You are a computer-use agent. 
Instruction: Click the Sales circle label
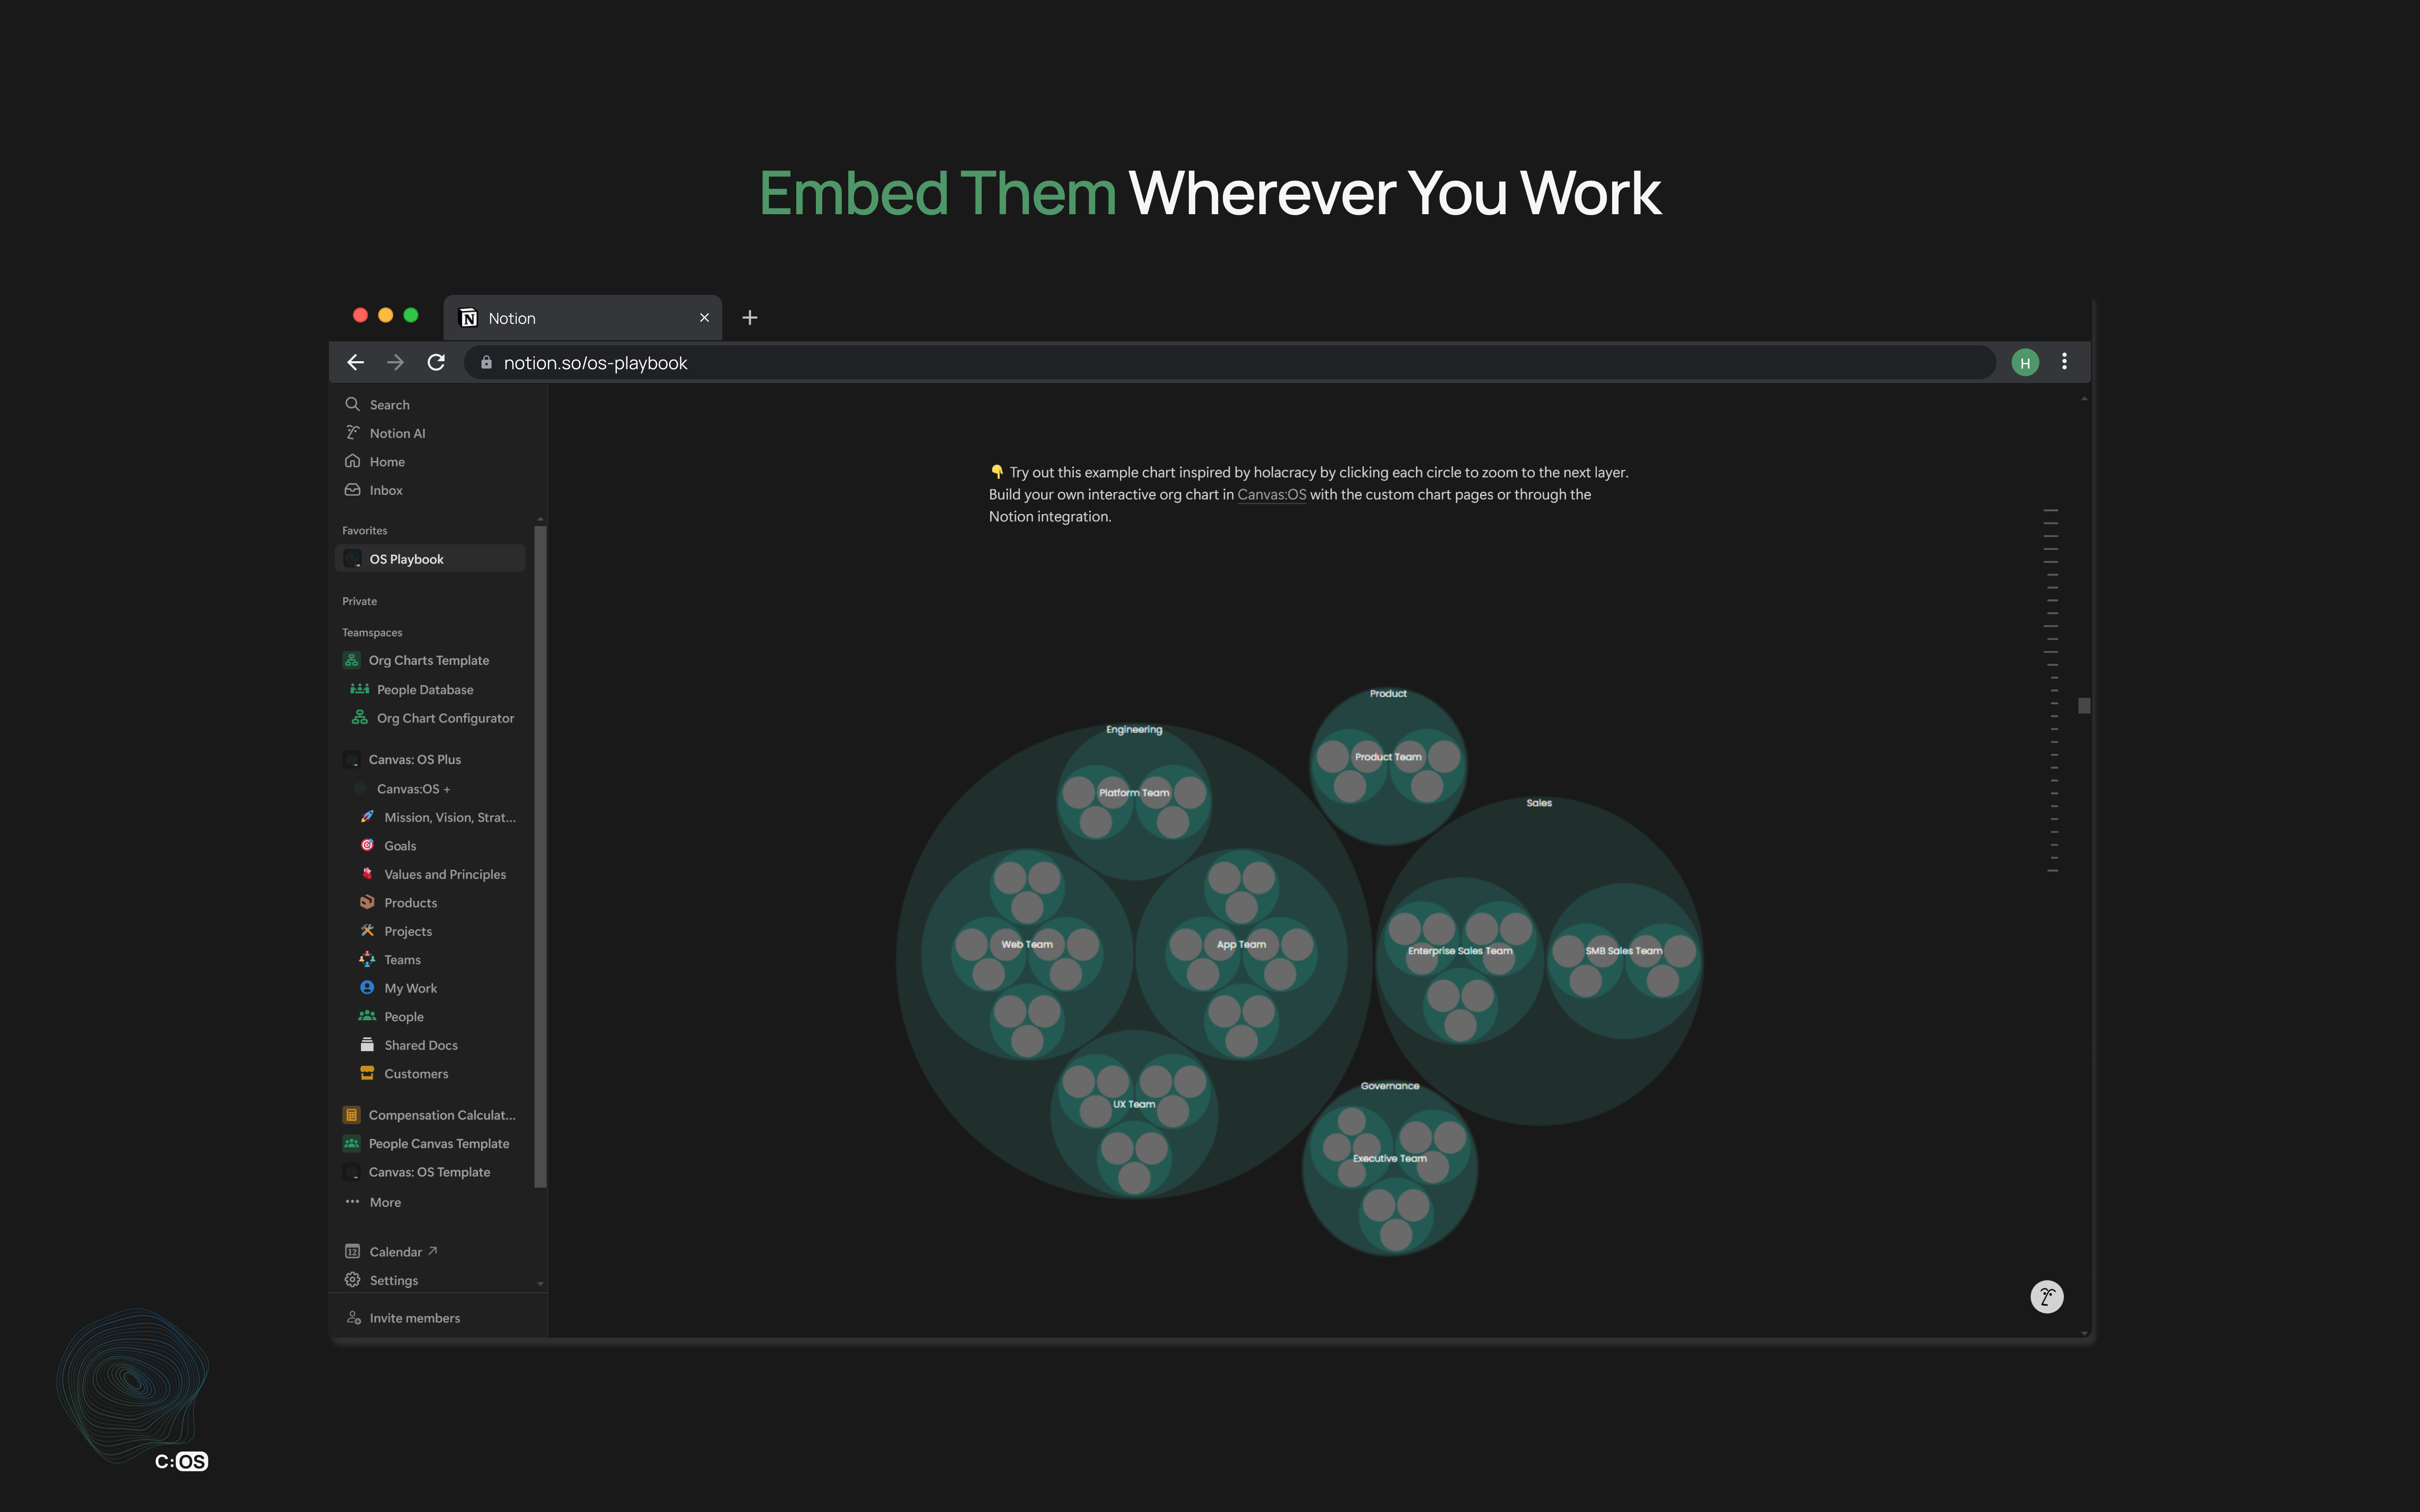pos(1539,802)
